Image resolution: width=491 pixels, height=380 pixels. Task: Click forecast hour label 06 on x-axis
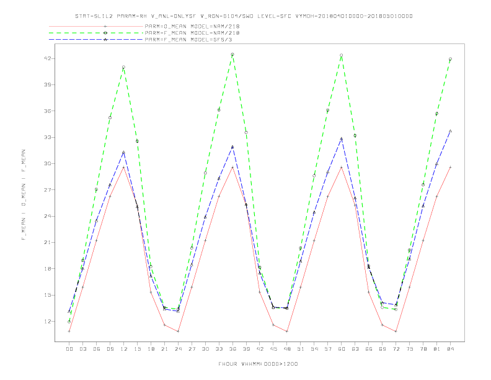click(x=97, y=349)
